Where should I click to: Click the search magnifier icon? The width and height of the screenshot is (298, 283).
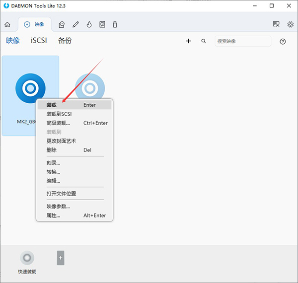[x=204, y=41]
